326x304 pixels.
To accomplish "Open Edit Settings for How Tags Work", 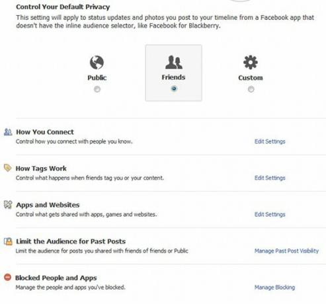I will (270, 178).
